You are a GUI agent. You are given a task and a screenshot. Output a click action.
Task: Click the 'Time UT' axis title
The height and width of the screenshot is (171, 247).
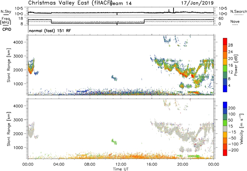pyautogui.click(x=121, y=169)
